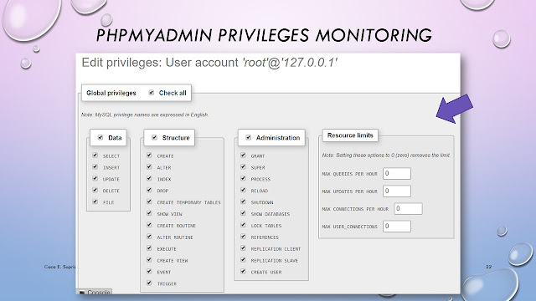Screen dimensions: 536x301
Task: Uncheck the CREATE privilege checkbox
Action: (x=149, y=156)
